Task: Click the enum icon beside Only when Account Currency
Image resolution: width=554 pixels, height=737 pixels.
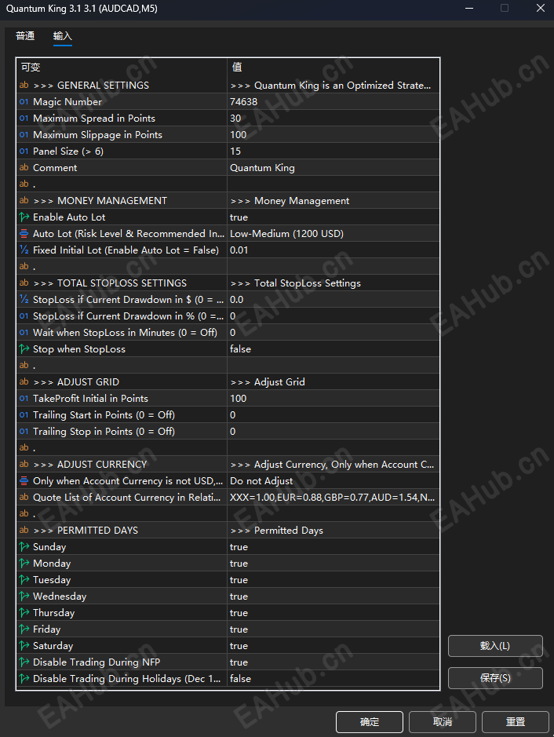Action: [24, 480]
